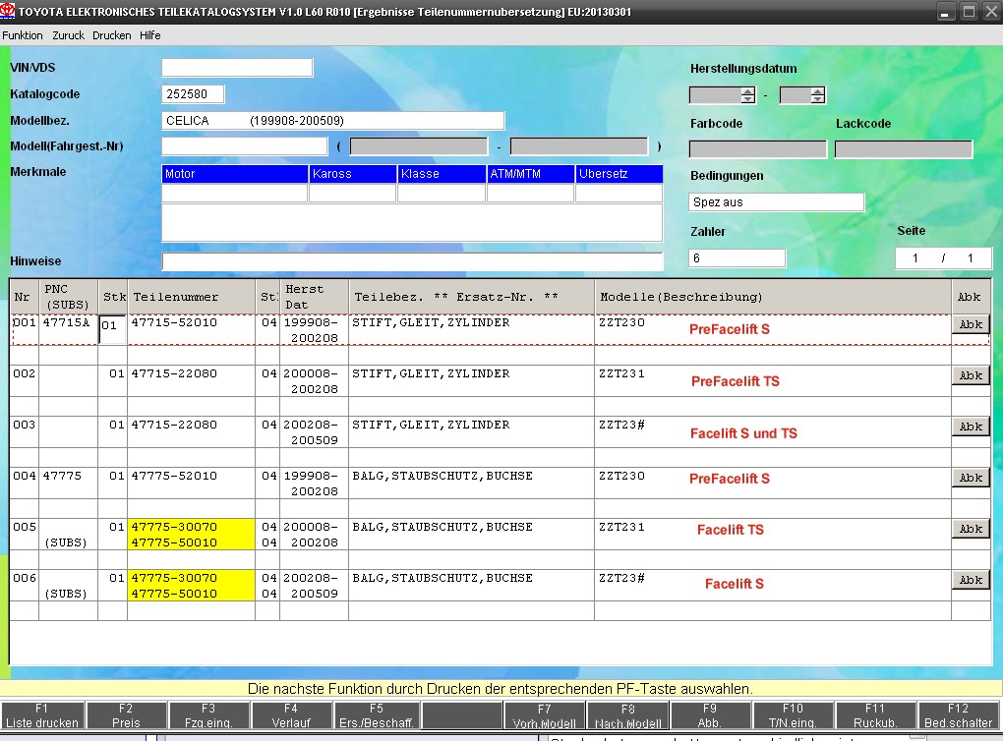The width and height of the screenshot is (1003, 741).
Task: Click PNC code 47775 in row 004
Action: [63, 476]
